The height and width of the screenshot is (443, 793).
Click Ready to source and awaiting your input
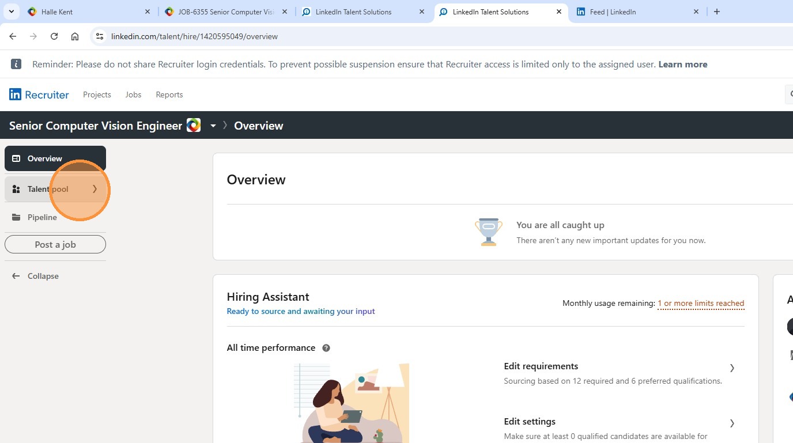[301, 311]
